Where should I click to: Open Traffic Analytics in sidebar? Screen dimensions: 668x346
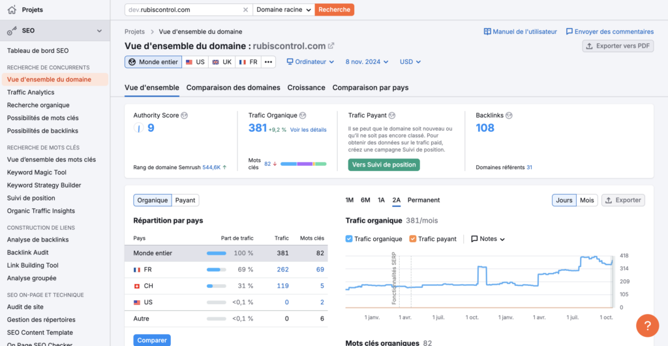click(x=31, y=92)
